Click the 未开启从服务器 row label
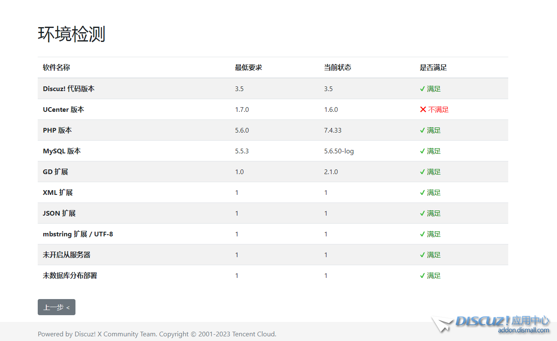Screen dimensions: 557x341 coord(67,255)
